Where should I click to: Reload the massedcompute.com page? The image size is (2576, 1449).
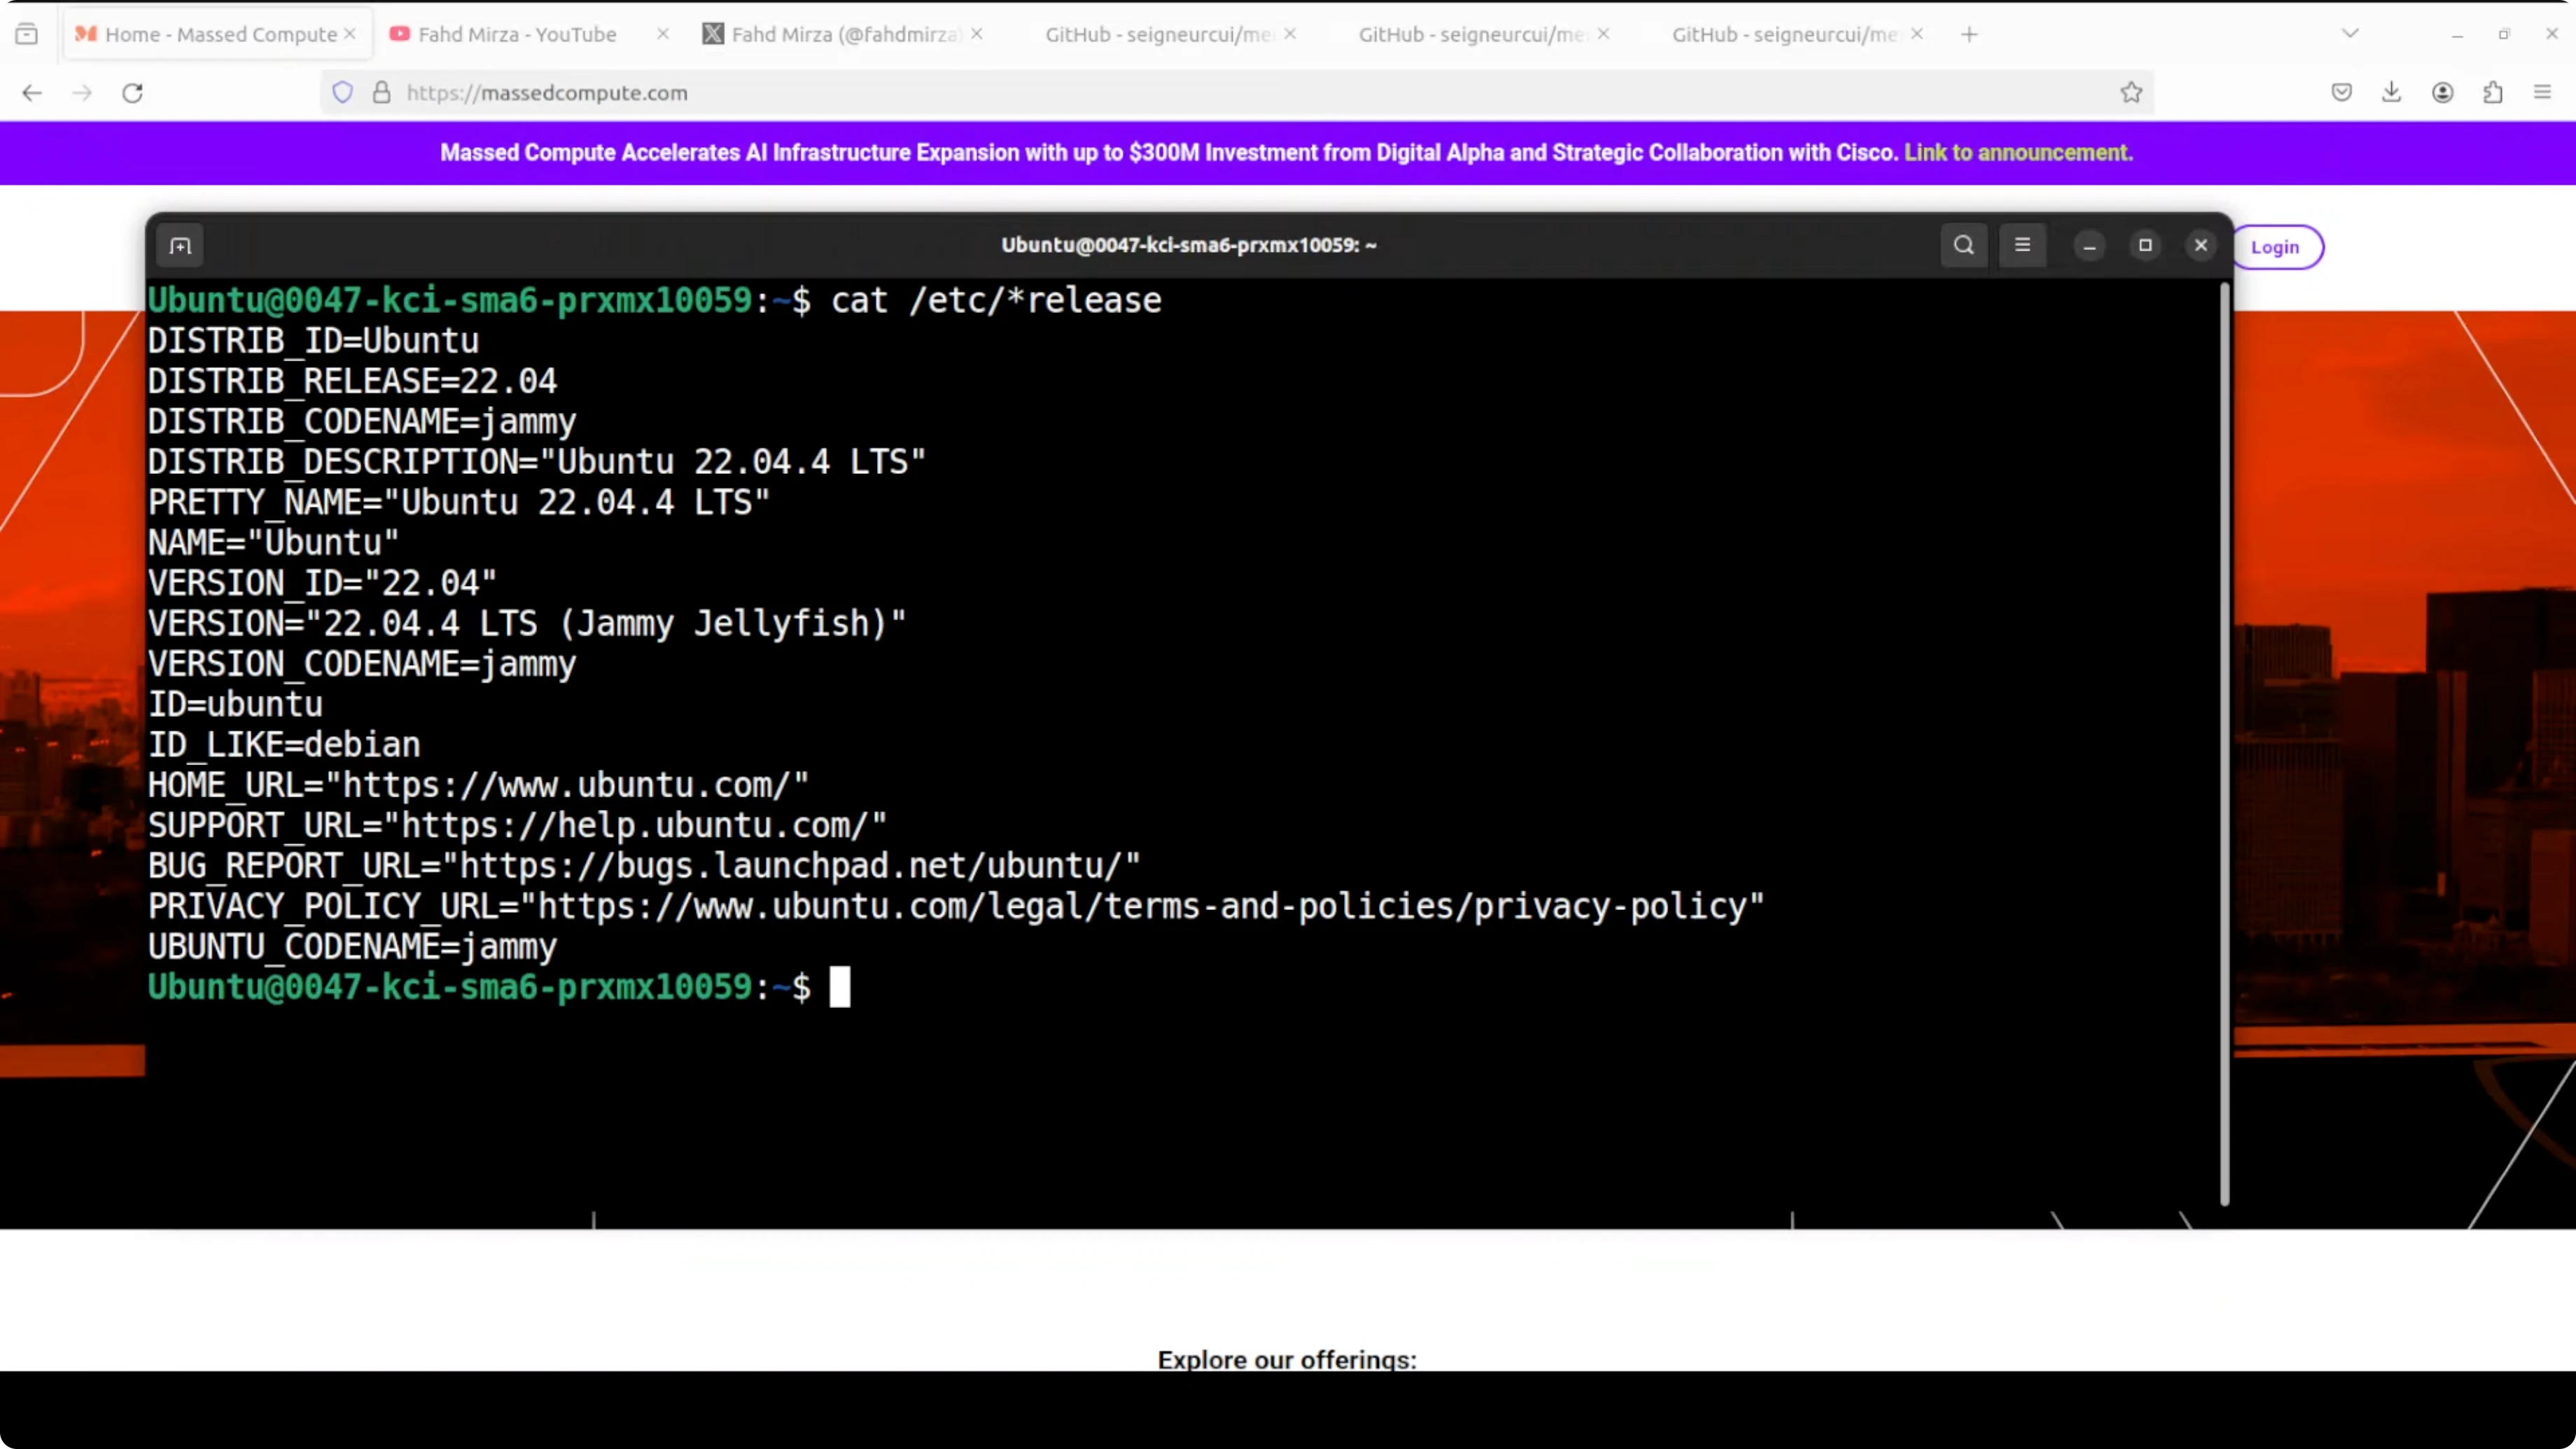[x=132, y=92]
